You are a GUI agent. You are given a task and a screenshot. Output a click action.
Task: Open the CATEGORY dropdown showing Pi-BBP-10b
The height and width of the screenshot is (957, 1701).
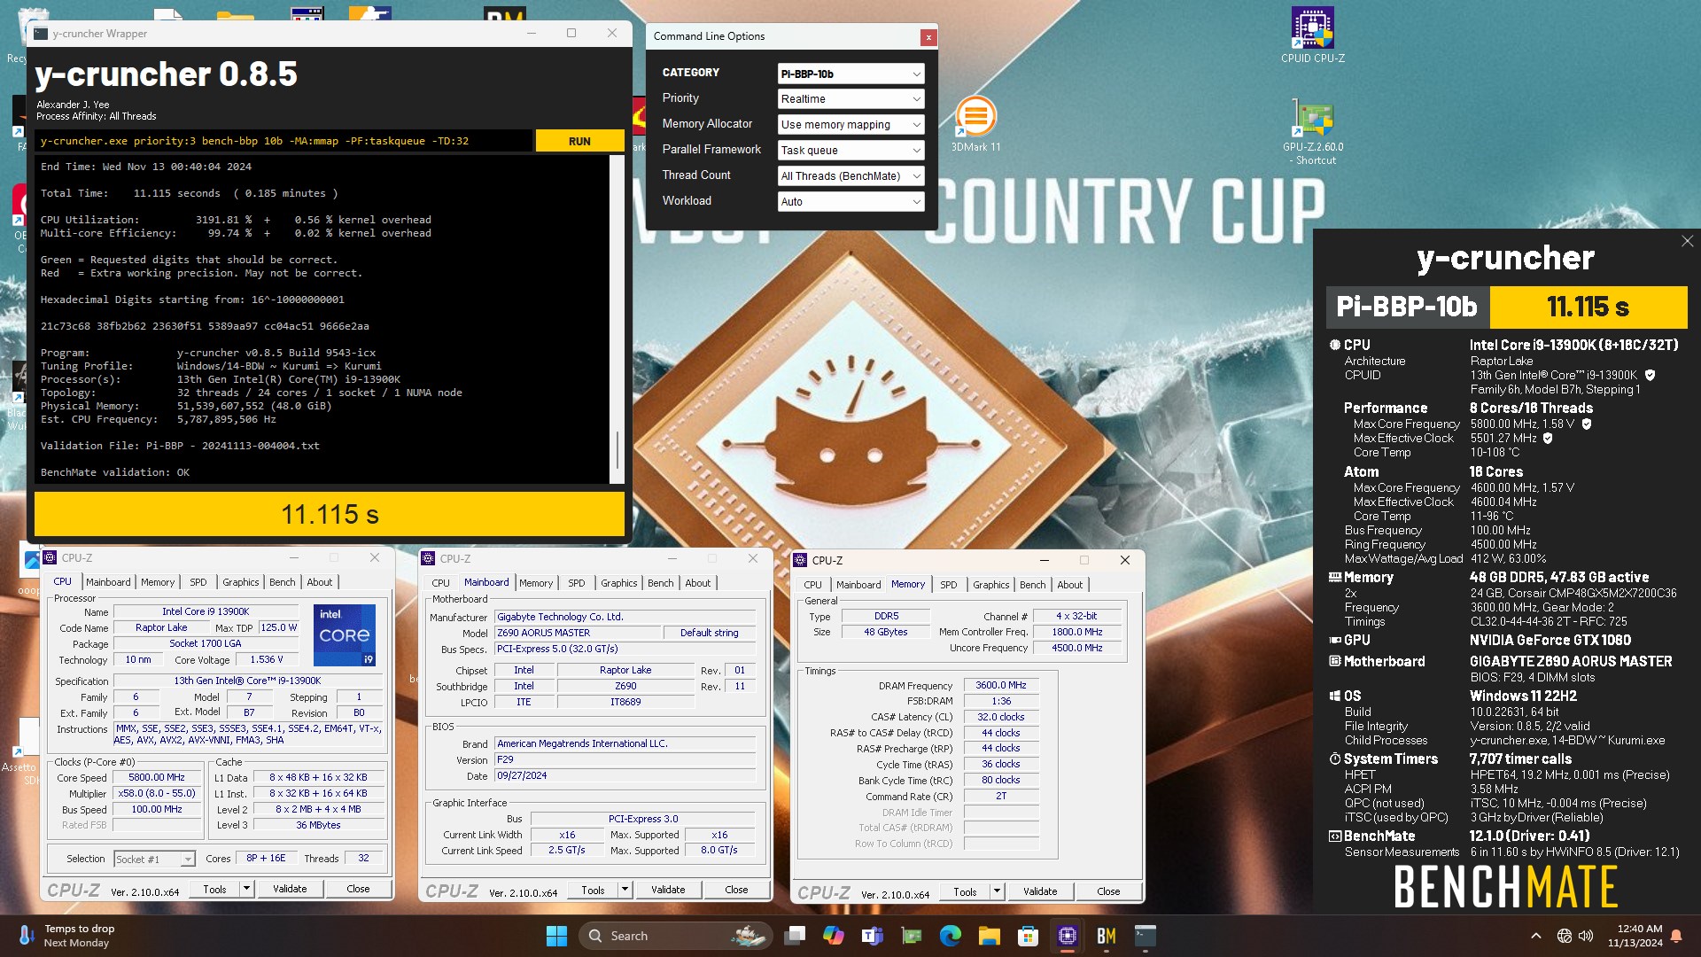tap(850, 74)
